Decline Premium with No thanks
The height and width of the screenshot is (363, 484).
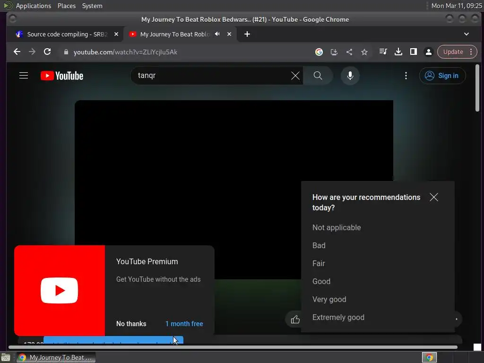(131, 324)
